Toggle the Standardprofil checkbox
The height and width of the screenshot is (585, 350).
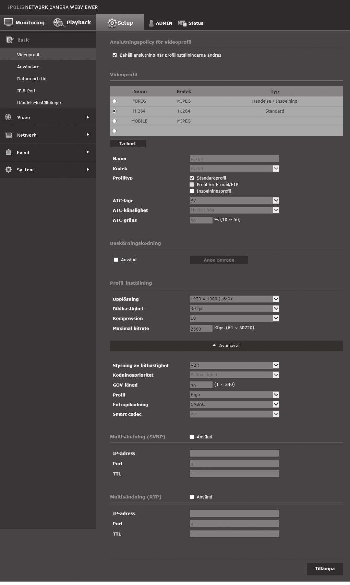pyautogui.click(x=192, y=178)
